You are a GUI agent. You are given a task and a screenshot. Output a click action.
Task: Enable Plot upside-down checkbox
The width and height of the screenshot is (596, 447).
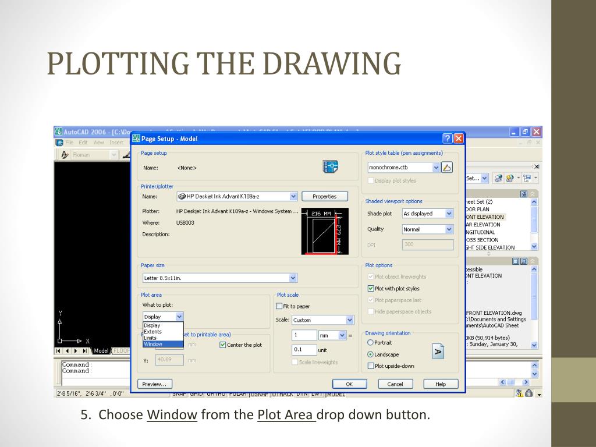371,366
